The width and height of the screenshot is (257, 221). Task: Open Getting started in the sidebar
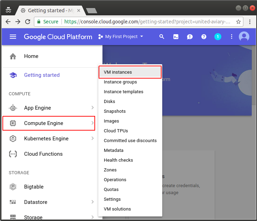click(x=42, y=75)
